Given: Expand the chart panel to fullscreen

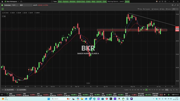Looking at the screenshot, I should coord(175,5).
